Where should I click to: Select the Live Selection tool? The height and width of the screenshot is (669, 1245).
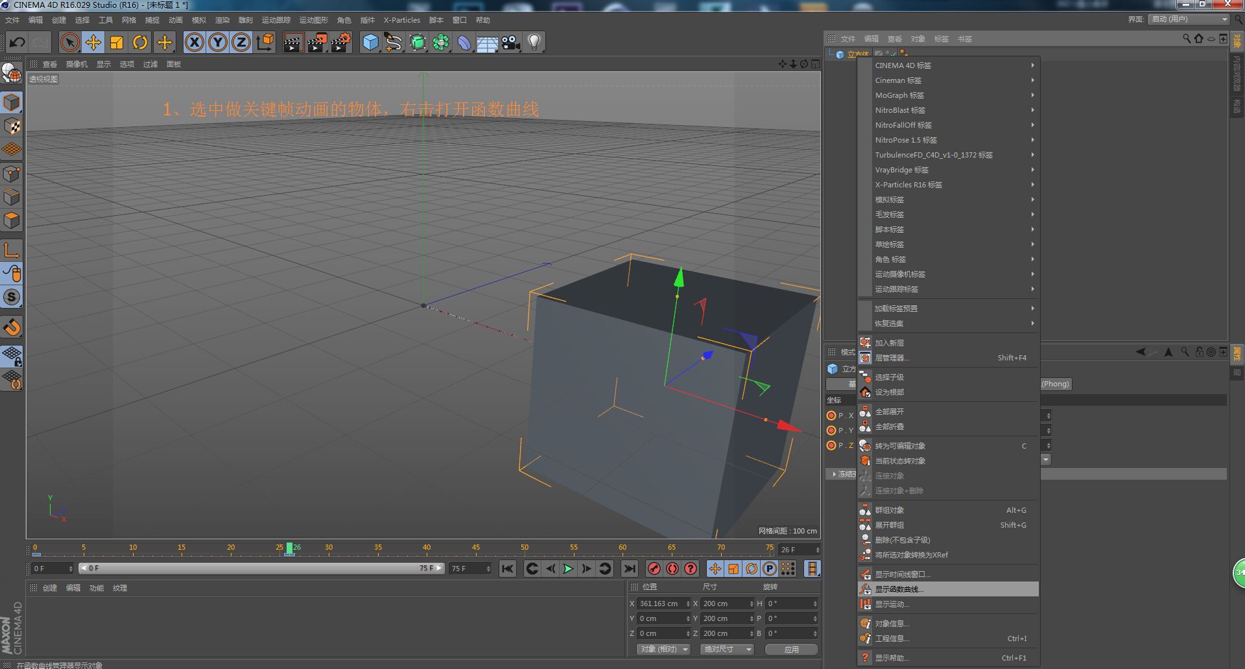click(x=69, y=43)
